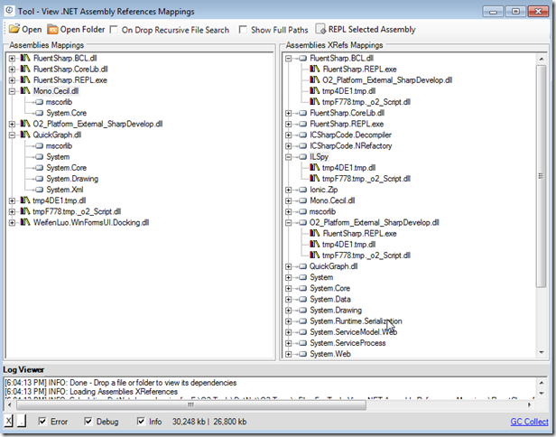
Task: Click reference icon of System.Data in XRefs tree
Action: (x=302, y=300)
